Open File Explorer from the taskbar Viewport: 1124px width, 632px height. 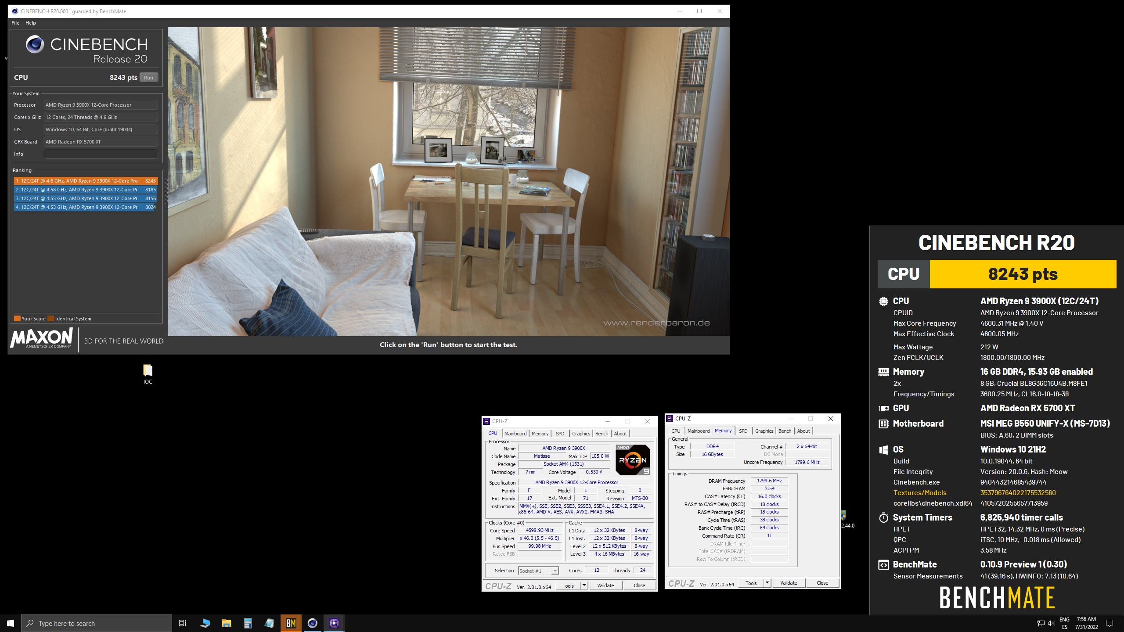[226, 623]
